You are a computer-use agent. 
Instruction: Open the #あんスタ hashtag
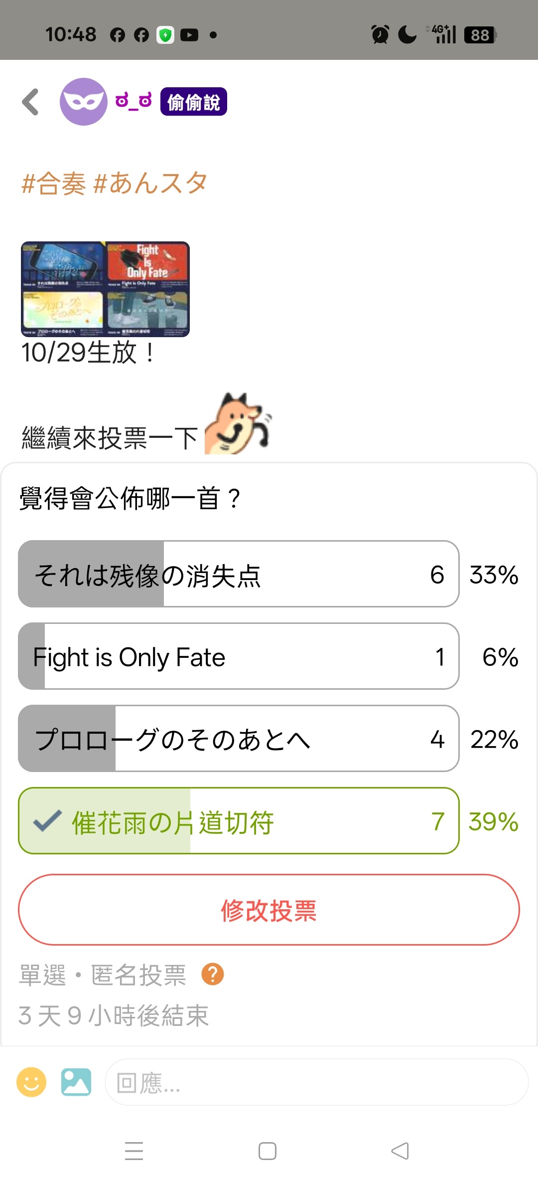click(x=150, y=183)
